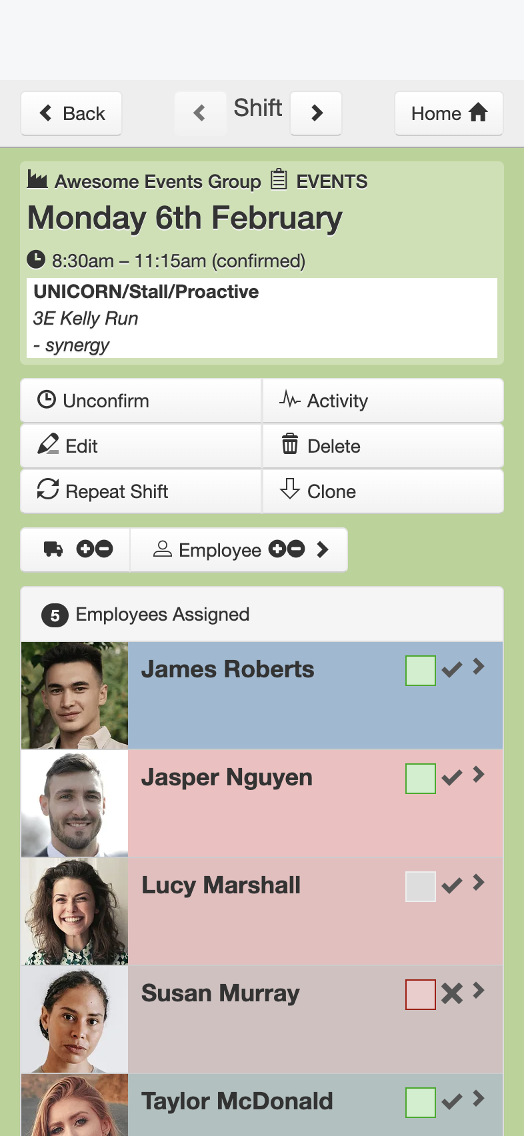Click the Delete trash can icon
This screenshot has height=1136, width=524.
[x=290, y=444]
